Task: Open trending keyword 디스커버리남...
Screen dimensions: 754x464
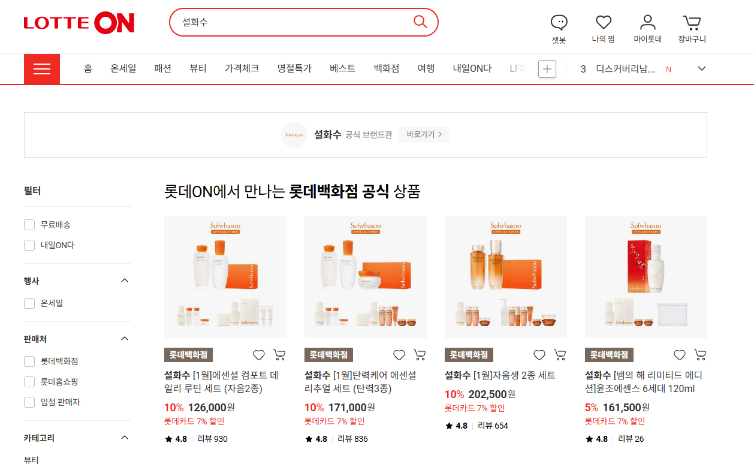Action: click(x=625, y=69)
